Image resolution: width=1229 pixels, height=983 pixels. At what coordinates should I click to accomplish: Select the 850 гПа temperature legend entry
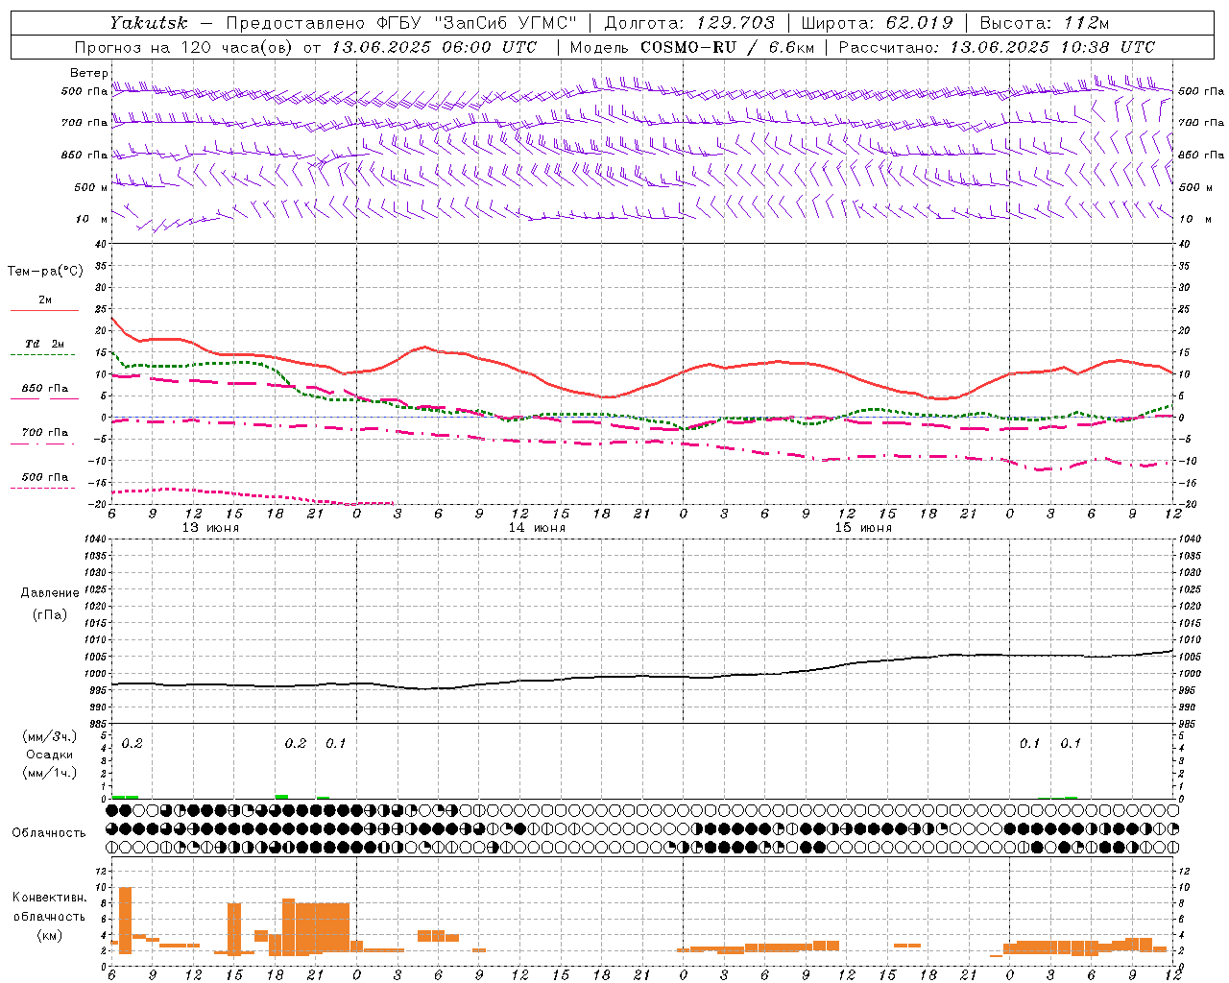[45, 389]
